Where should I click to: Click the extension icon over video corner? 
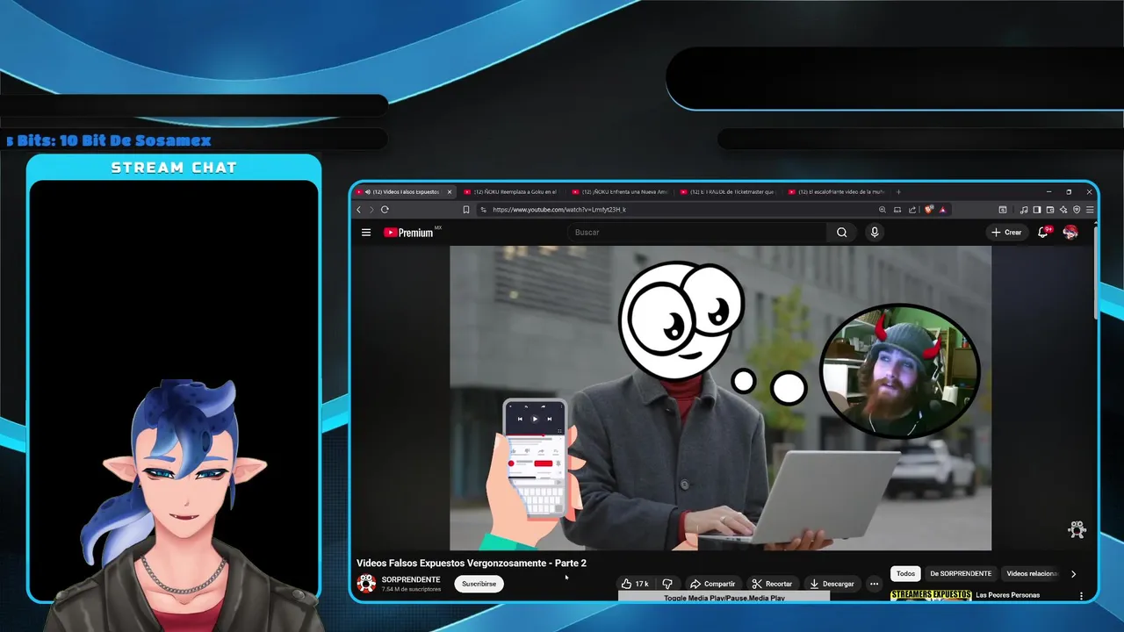point(1077,528)
